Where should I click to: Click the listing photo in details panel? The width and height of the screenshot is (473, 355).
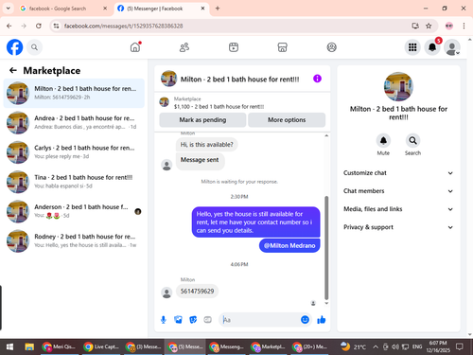398,87
